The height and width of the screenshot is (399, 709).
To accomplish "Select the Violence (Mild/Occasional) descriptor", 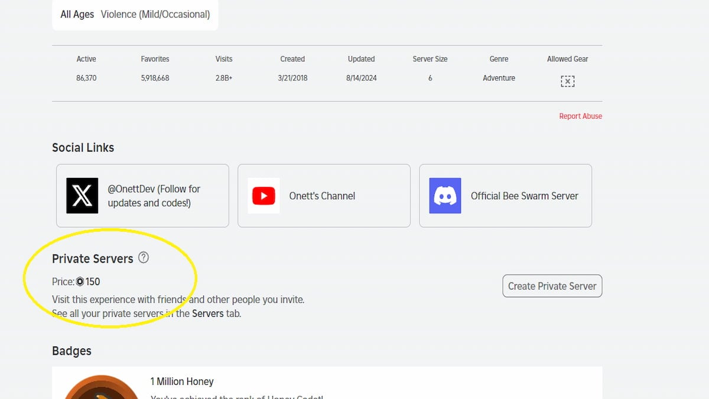I will click(155, 14).
